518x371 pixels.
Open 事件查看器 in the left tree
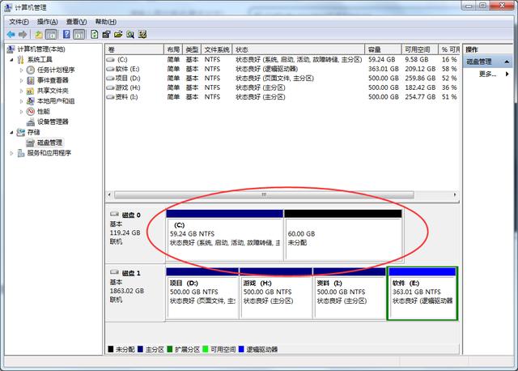pos(53,80)
